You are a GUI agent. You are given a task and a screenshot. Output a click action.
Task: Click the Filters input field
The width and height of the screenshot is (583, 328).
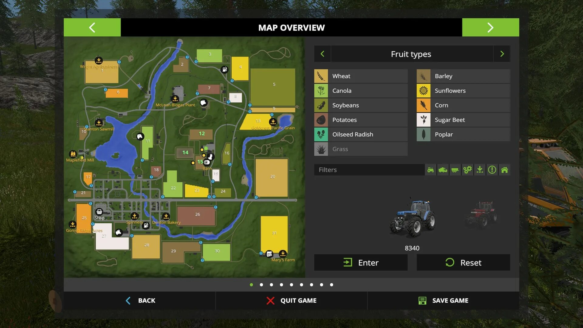click(369, 169)
